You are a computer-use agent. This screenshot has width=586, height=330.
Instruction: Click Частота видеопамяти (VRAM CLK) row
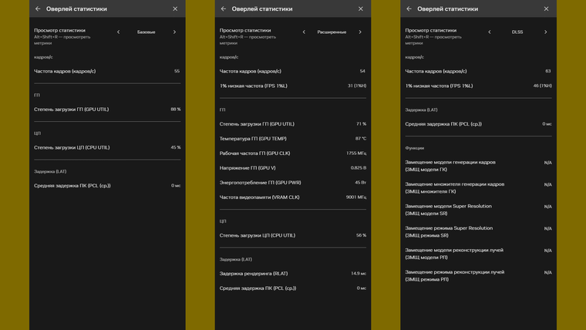[x=293, y=197]
